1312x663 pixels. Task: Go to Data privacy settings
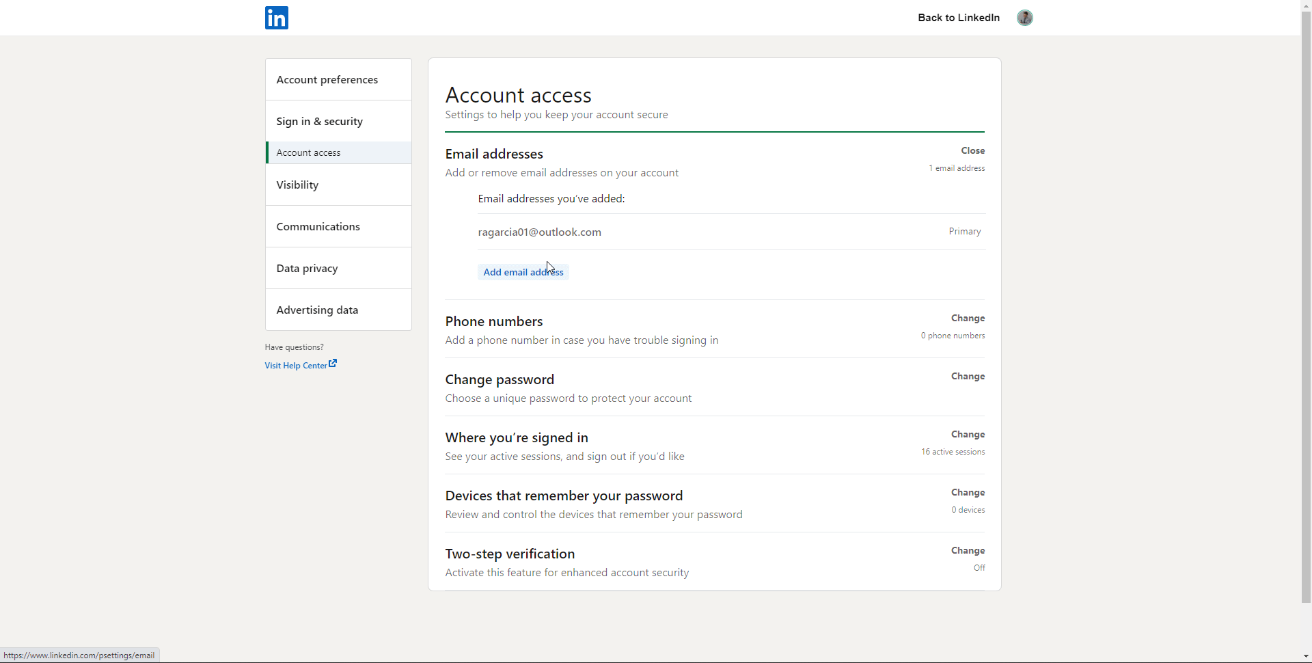coord(307,269)
